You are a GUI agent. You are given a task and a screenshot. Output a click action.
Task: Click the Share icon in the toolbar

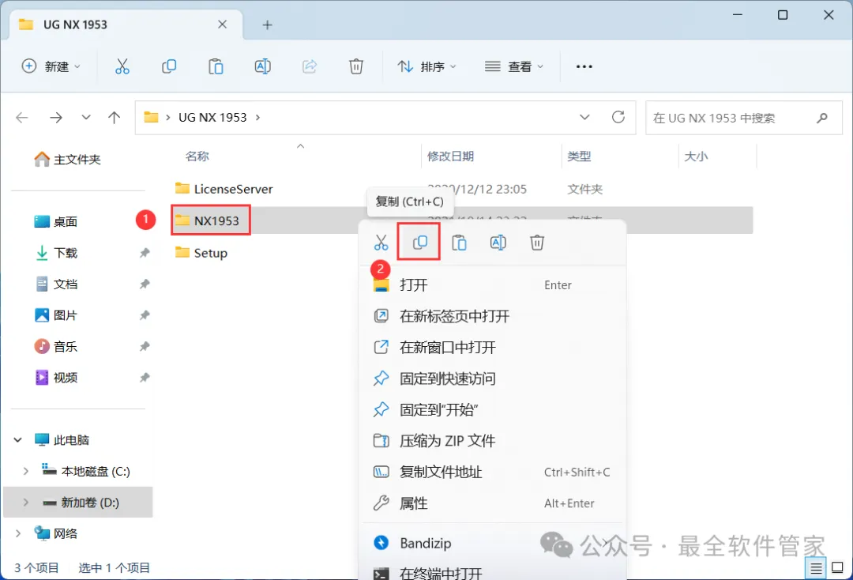(310, 66)
